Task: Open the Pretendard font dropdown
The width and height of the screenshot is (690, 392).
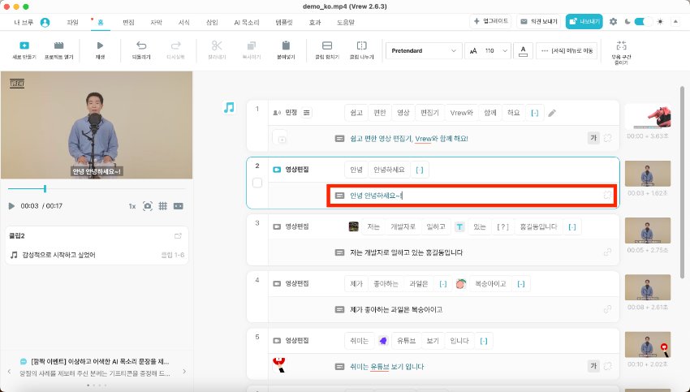Action: (x=423, y=50)
